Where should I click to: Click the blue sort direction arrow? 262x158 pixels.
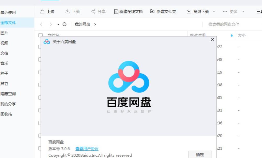click(232, 35)
